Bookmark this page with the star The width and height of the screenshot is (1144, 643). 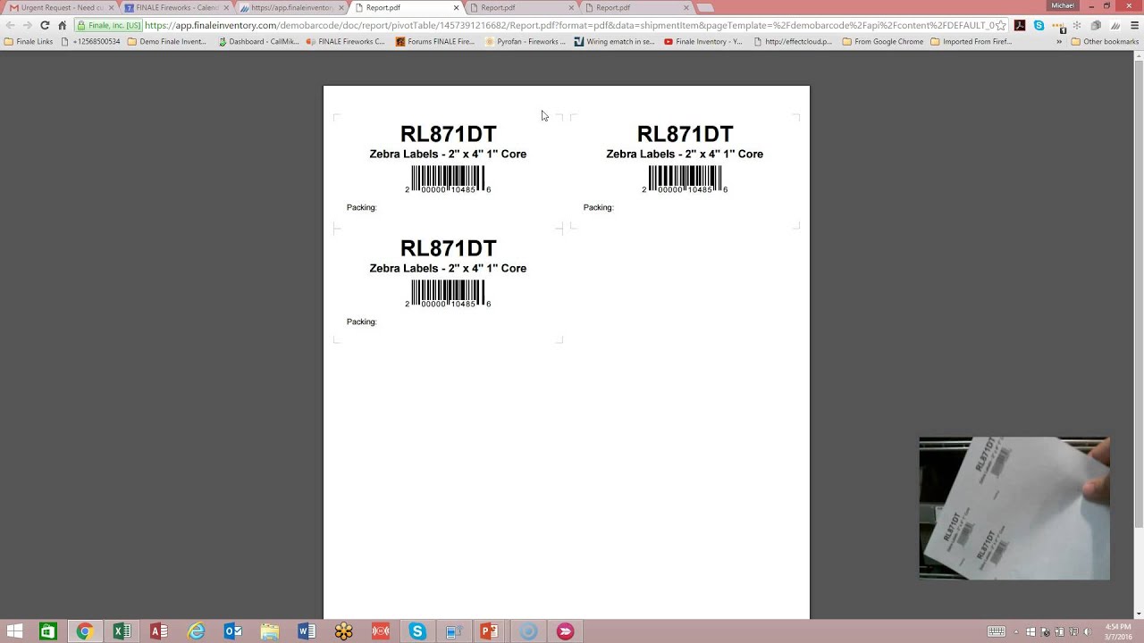[1001, 25]
